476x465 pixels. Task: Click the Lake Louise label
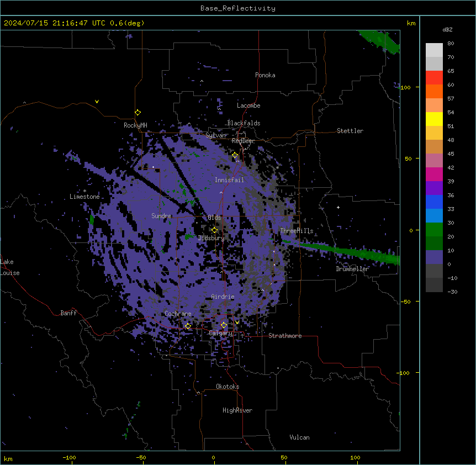tap(10, 267)
